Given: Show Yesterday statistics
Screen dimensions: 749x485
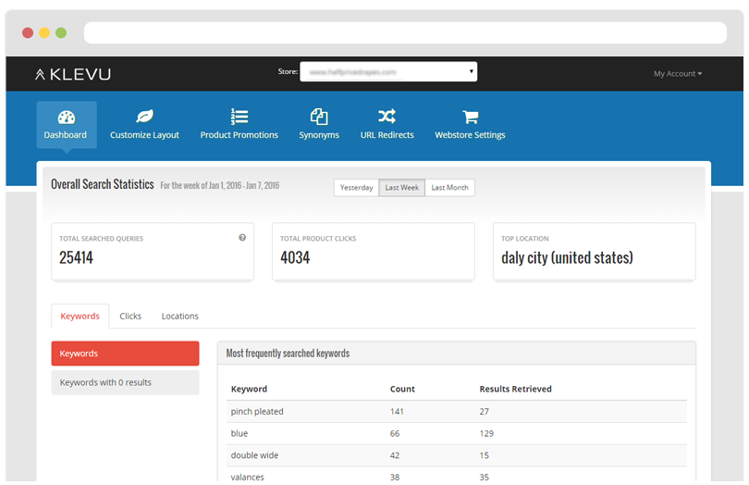Looking at the screenshot, I should click(x=356, y=188).
